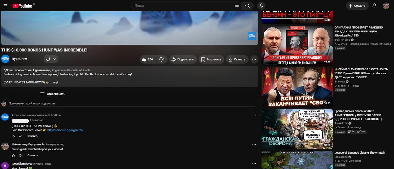Open HypeCrew channel avatar under video
The width and height of the screenshot is (394, 169).
(x=5, y=59)
